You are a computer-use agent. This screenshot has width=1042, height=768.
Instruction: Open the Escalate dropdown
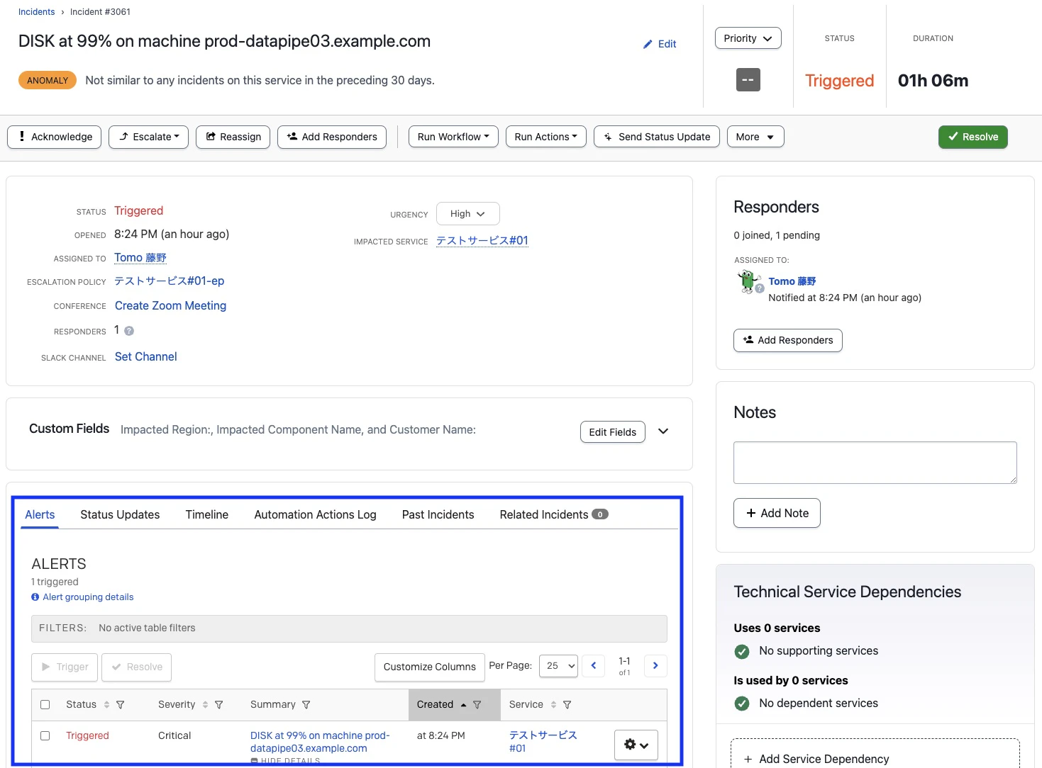[148, 137]
